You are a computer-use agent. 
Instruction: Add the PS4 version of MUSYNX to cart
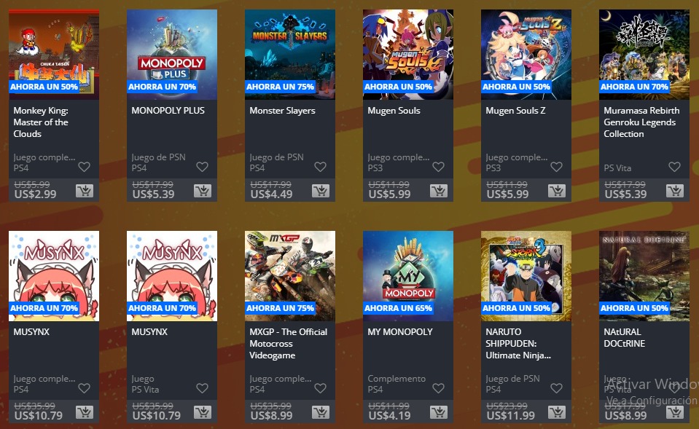85,412
